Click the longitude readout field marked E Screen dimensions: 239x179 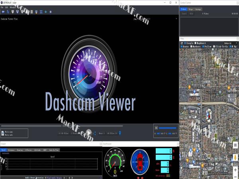pos(164,157)
